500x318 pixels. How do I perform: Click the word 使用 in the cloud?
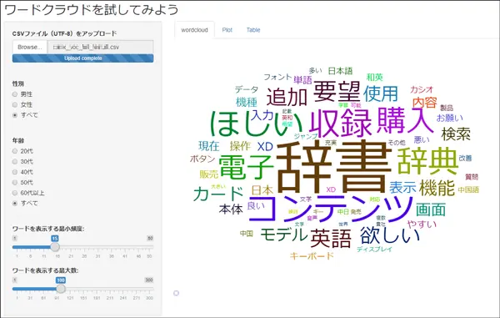pyautogui.click(x=381, y=93)
